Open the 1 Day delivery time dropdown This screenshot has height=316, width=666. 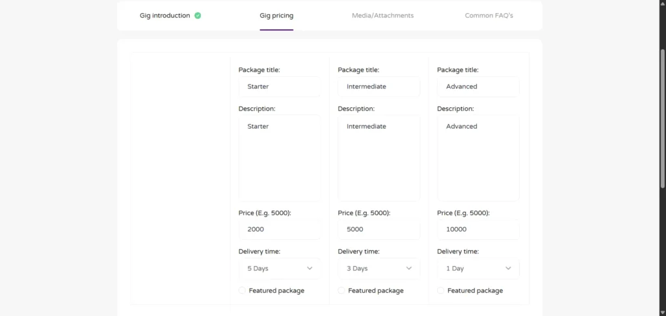(x=478, y=269)
